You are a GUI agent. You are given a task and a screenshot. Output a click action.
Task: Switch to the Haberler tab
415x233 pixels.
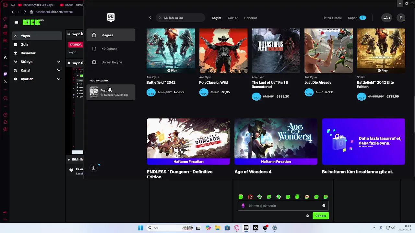[x=251, y=18]
